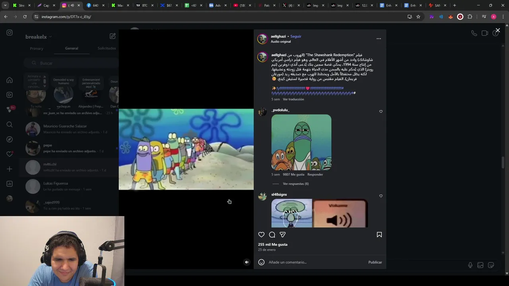509x286 pixels.
Task: Save post with the bookmark icon
Action: [379, 235]
